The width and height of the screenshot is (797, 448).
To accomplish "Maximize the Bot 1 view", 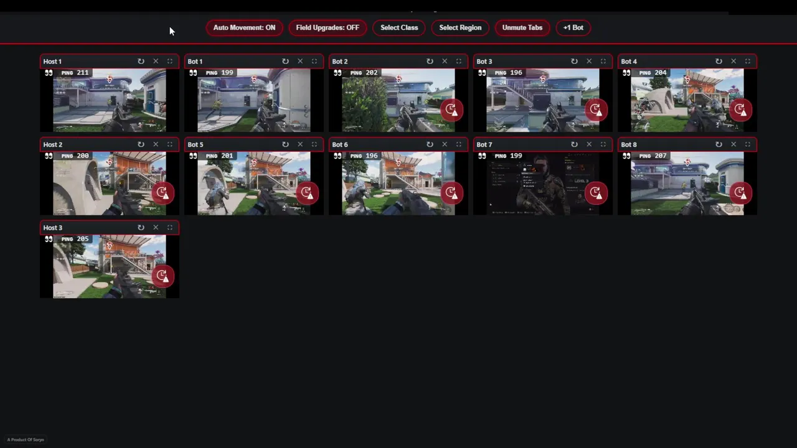I will 314,61.
